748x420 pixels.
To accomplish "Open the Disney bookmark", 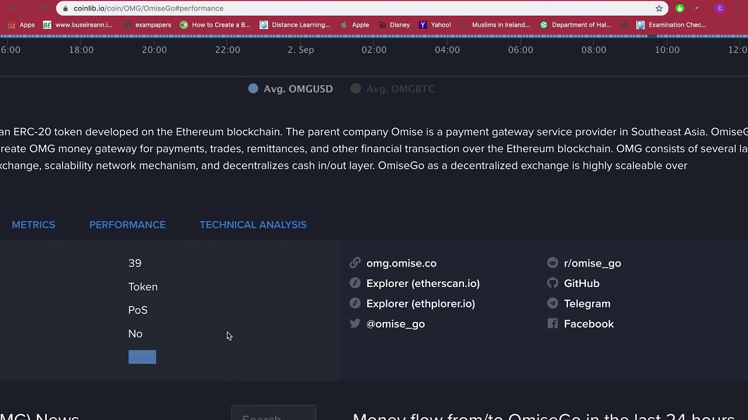I will [x=394, y=25].
